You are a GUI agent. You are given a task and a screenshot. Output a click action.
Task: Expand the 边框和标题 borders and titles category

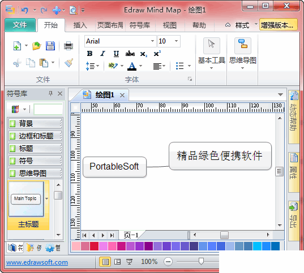pyautogui.click(x=35, y=136)
